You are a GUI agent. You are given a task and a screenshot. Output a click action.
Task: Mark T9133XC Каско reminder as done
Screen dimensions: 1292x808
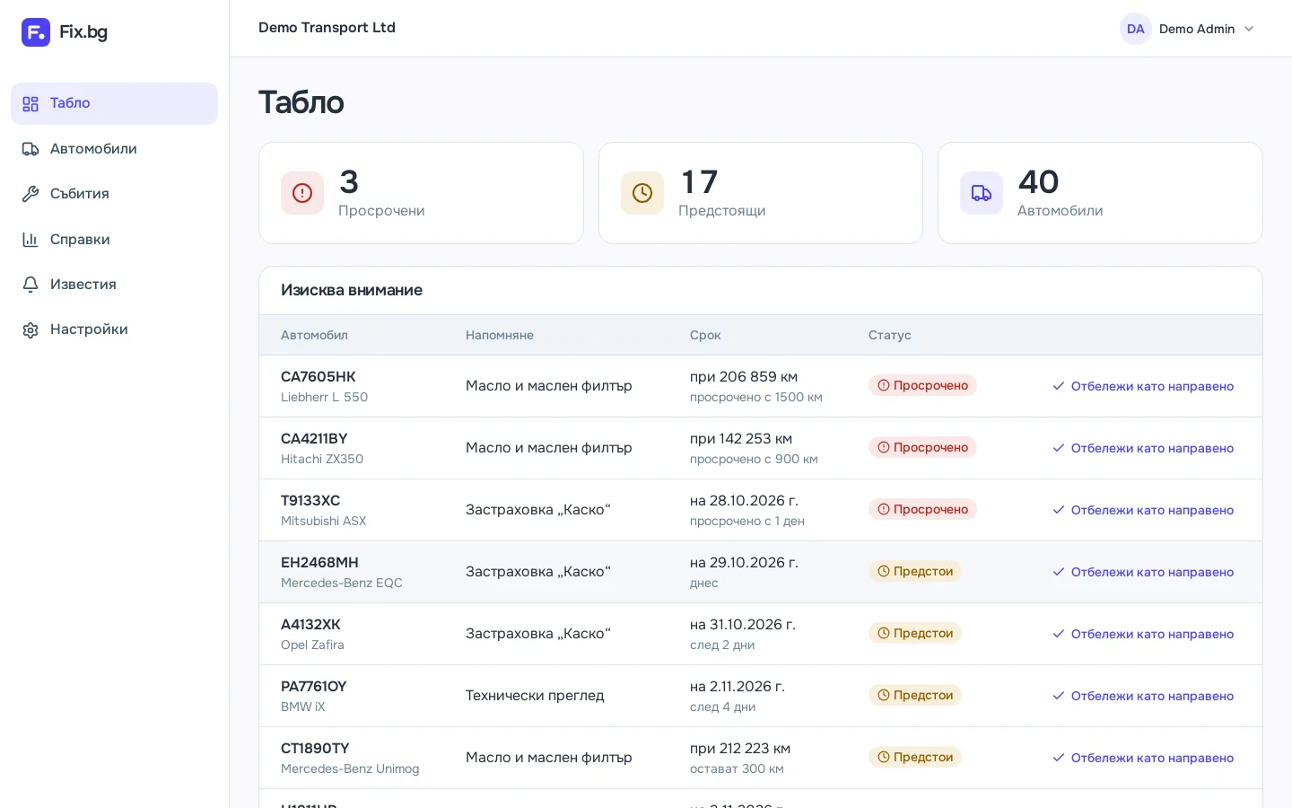pyautogui.click(x=1143, y=510)
